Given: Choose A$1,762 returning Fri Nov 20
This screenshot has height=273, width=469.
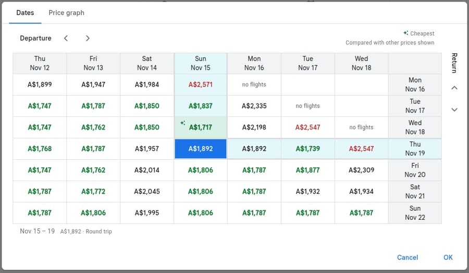Looking at the screenshot, I should [93, 170].
